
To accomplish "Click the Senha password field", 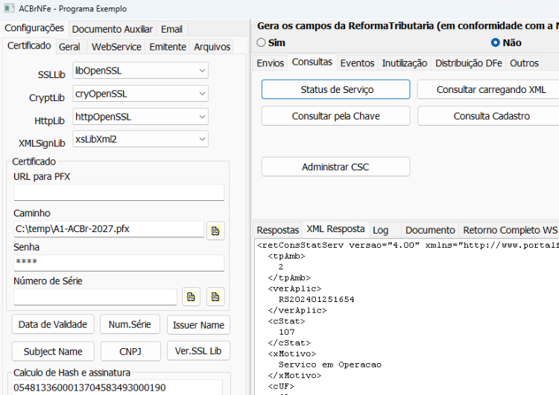I will [x=119, y=263].
